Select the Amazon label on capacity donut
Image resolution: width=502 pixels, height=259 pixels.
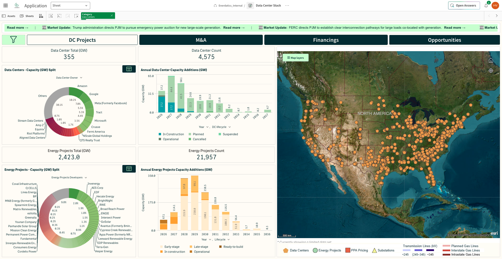(x=82, y=86)
